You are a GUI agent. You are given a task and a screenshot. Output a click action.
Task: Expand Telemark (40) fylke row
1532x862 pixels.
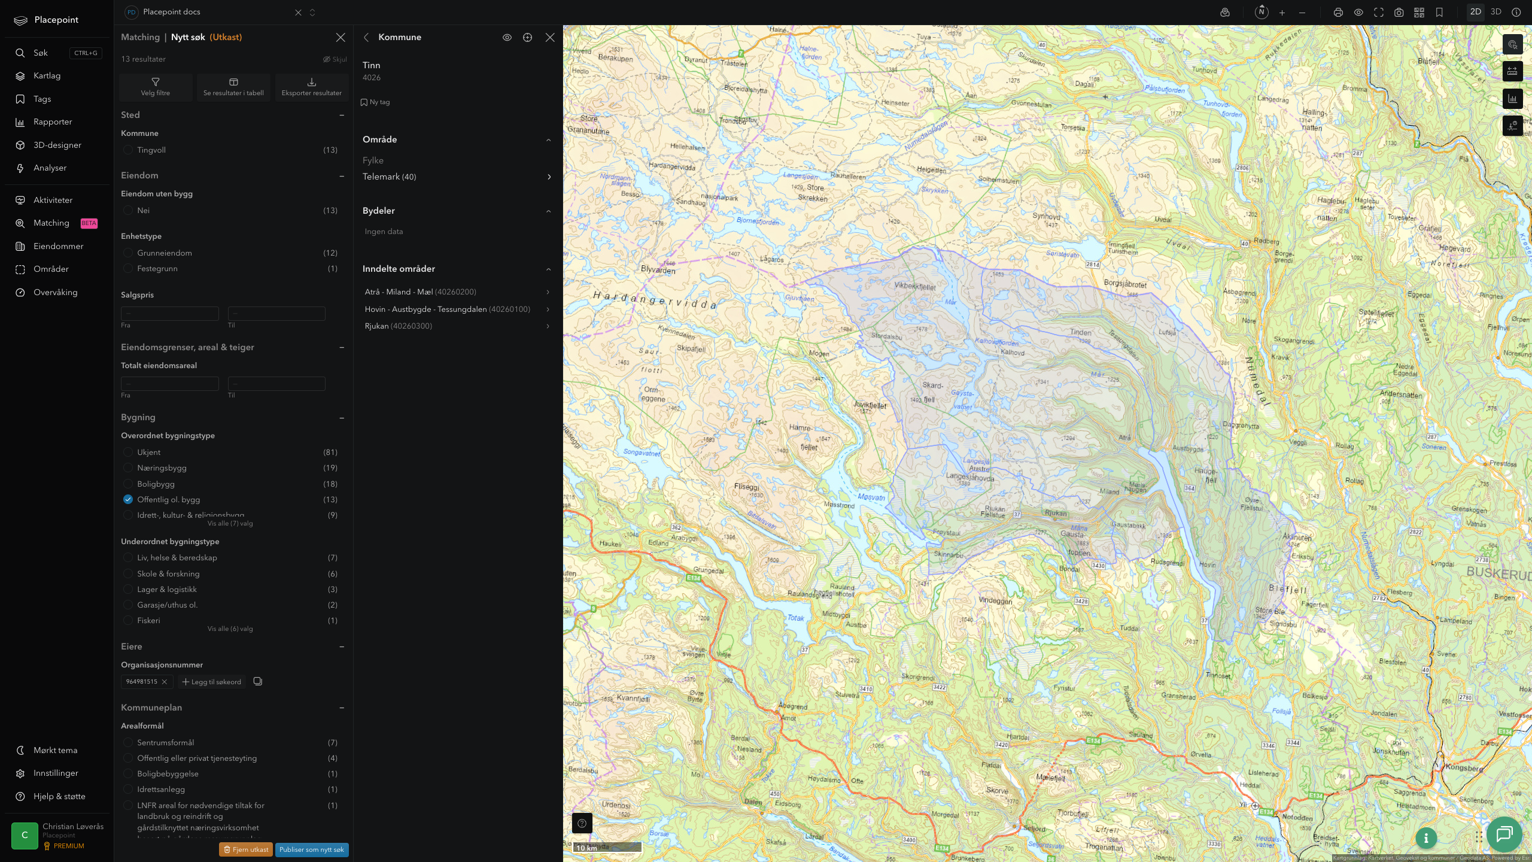(458, 177)
